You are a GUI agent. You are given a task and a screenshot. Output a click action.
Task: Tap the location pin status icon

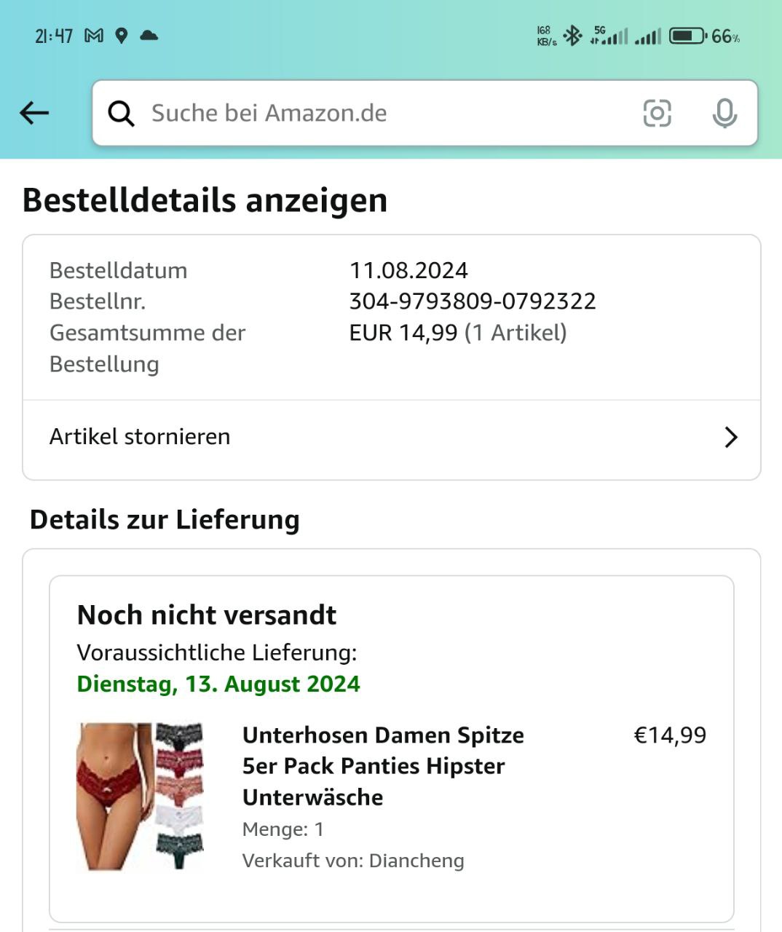pos(122,36)
